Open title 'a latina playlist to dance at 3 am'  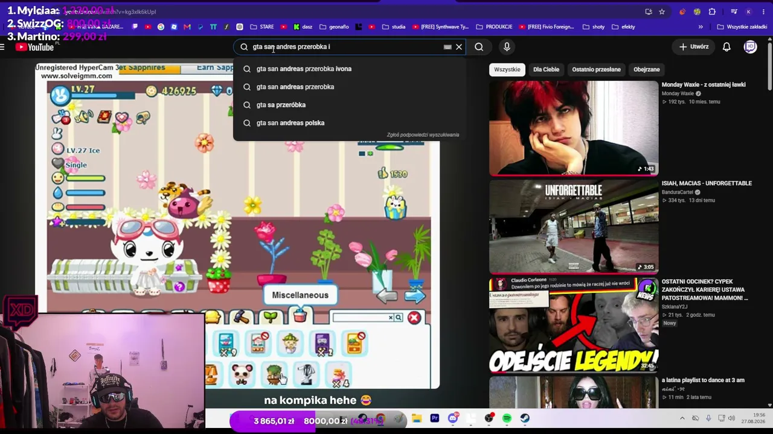[x=703, y=380]
